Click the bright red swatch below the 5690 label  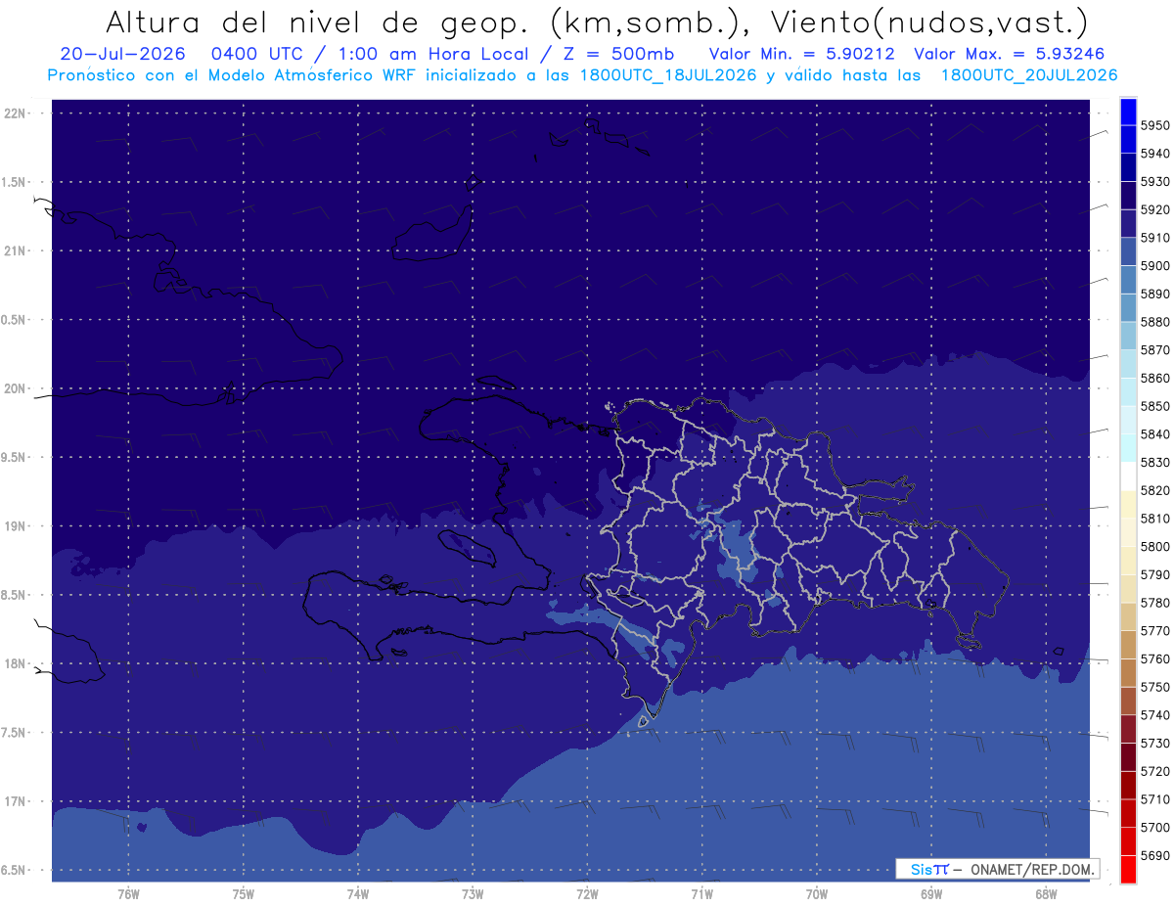[x=1128, y=869]
